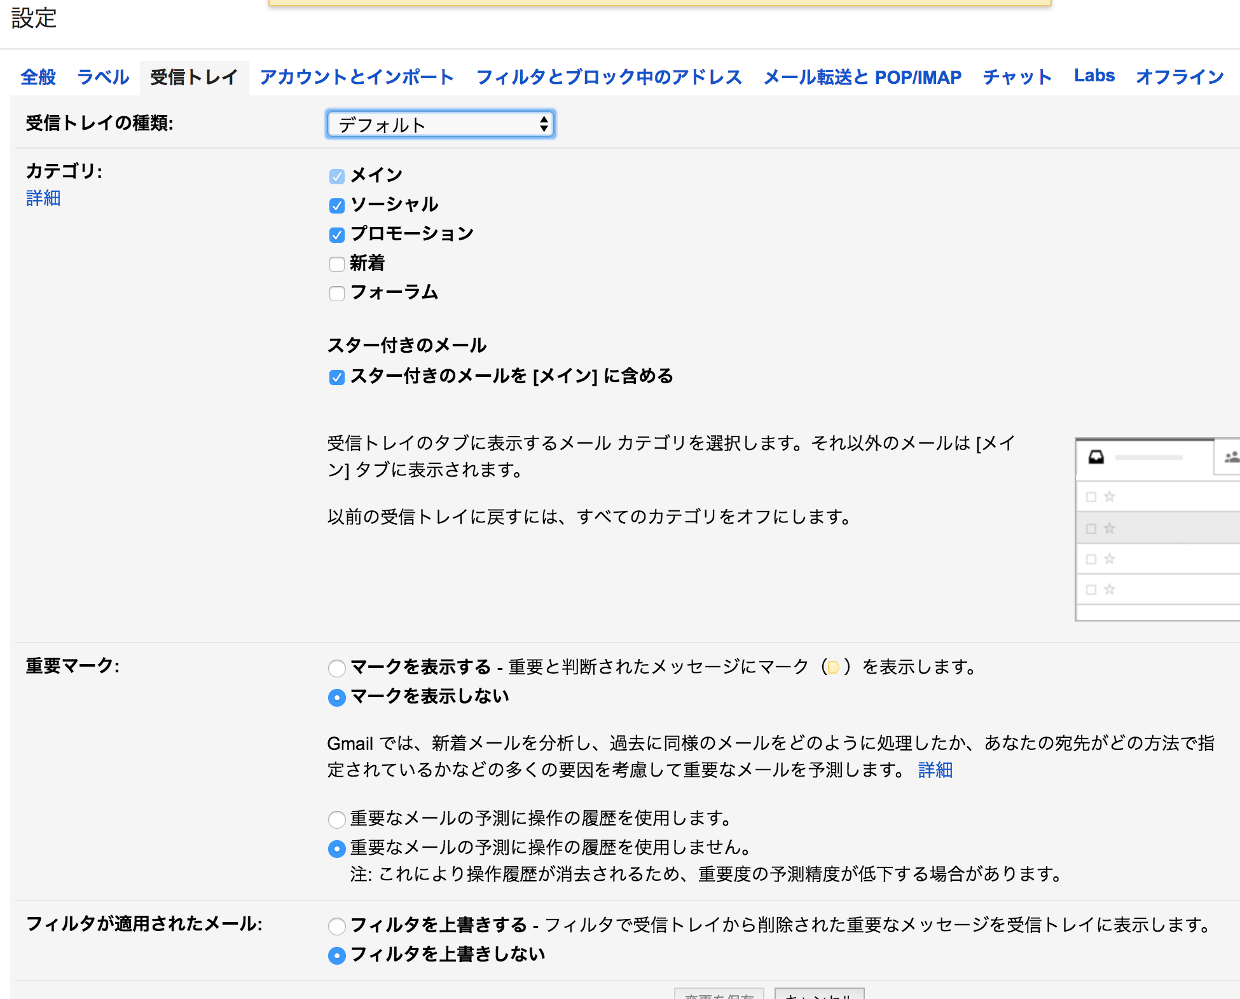
Task: Click the social people icon in preview
Action: point(1232,458)
